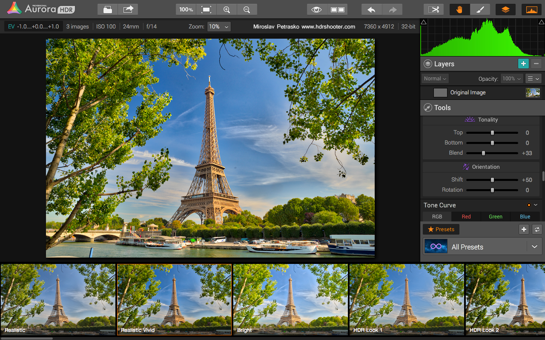
Task: Click All Presets infinity icon
Action: tap(436, 246)
